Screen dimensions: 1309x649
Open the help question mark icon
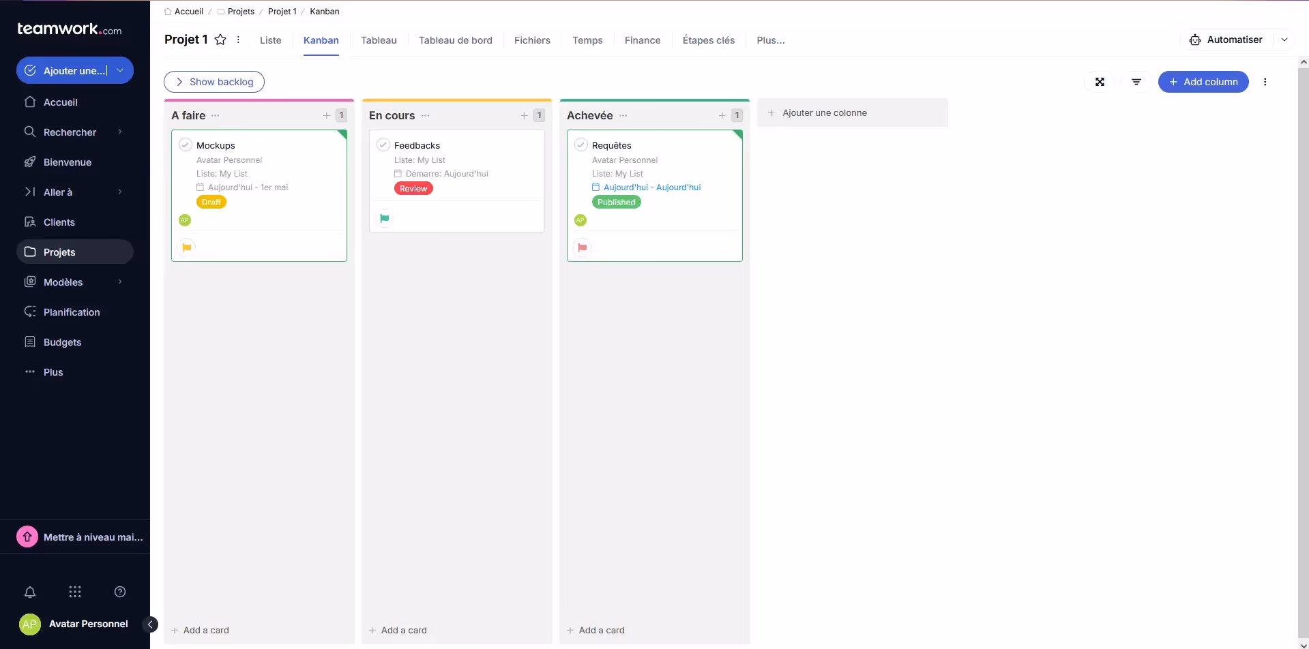pos(120,592)
